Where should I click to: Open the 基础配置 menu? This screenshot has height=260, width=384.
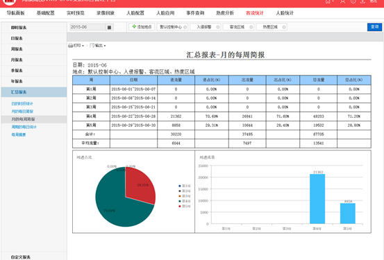click(46, 13)
